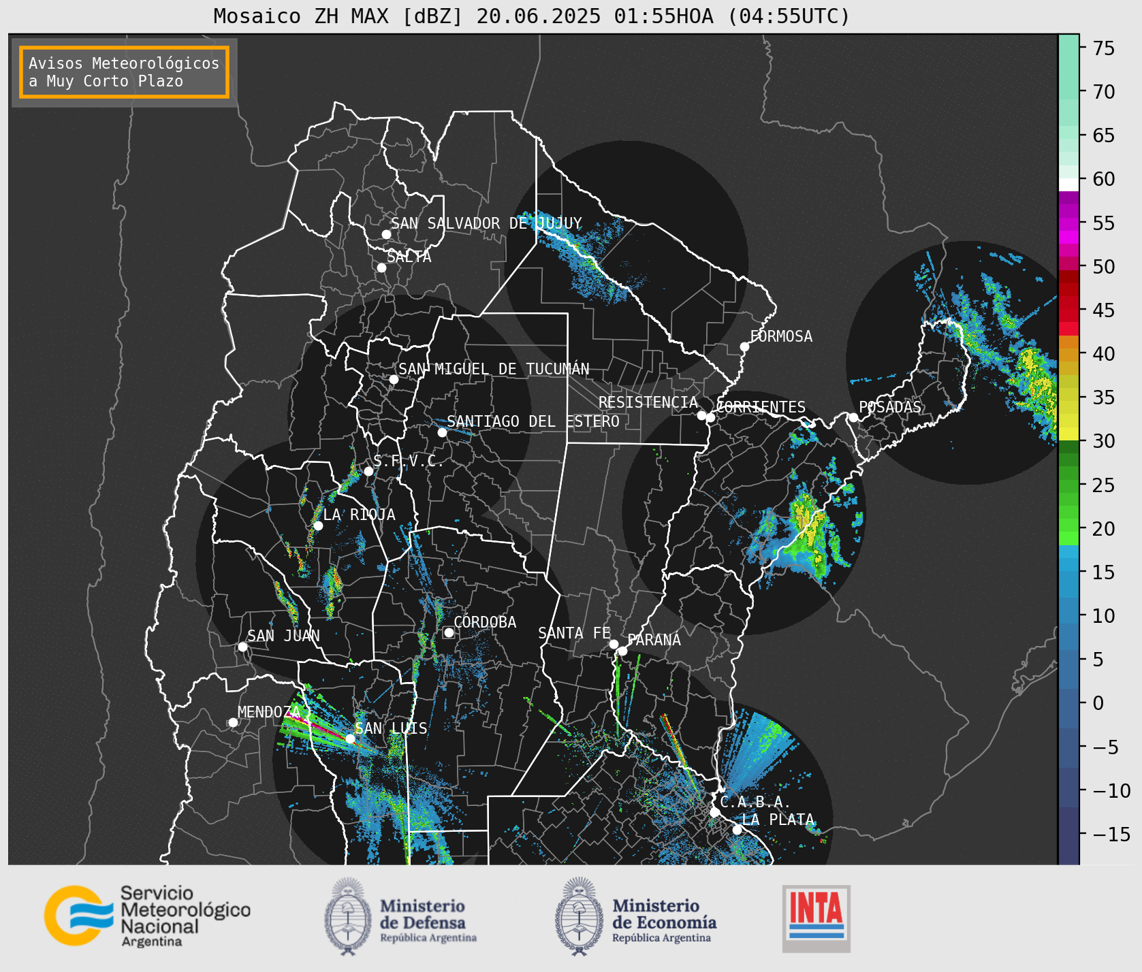1142x972 pixels.
Task: Click the SANTIAGO DEL ESTERO label
Action: click(533, 421)
